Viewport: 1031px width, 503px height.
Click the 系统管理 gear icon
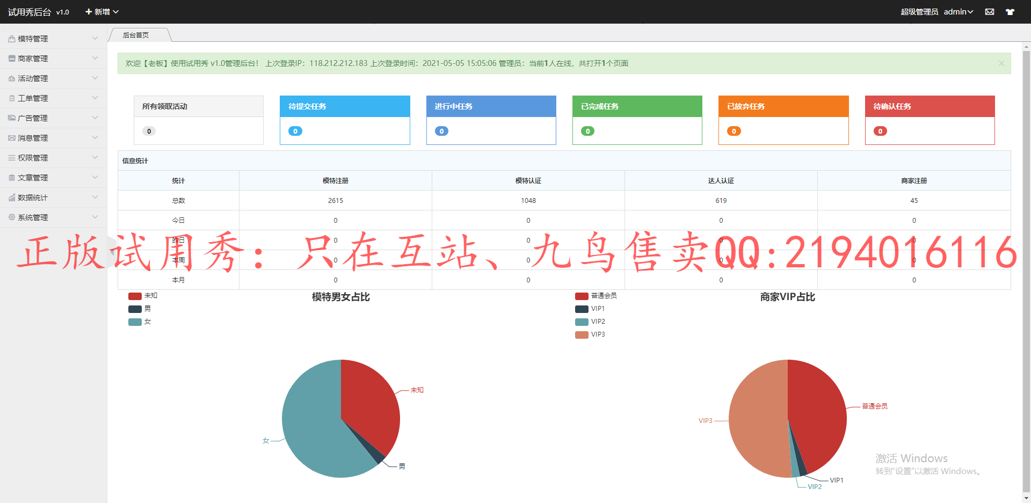[12, 217]
